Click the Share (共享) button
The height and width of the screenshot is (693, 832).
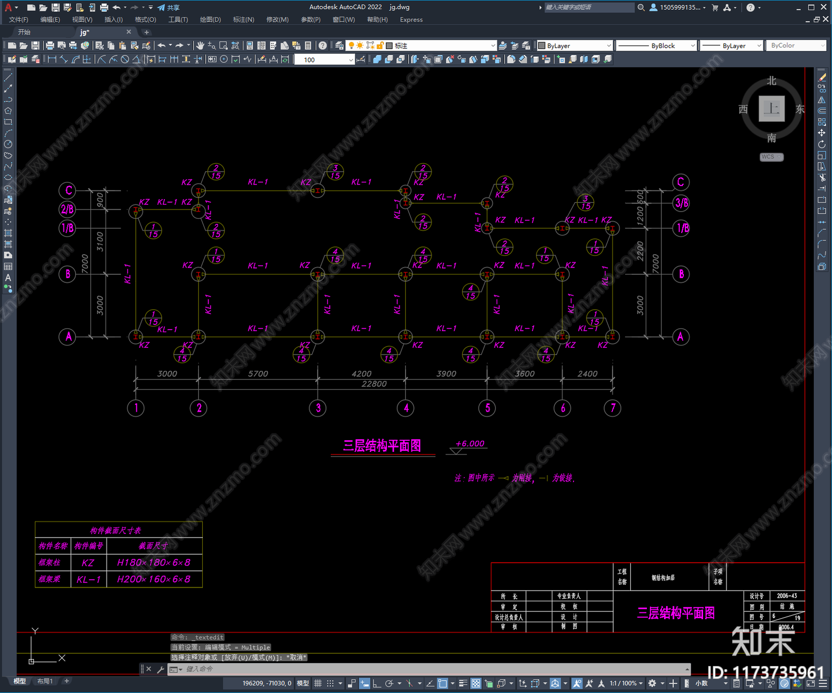click(168, 7)
